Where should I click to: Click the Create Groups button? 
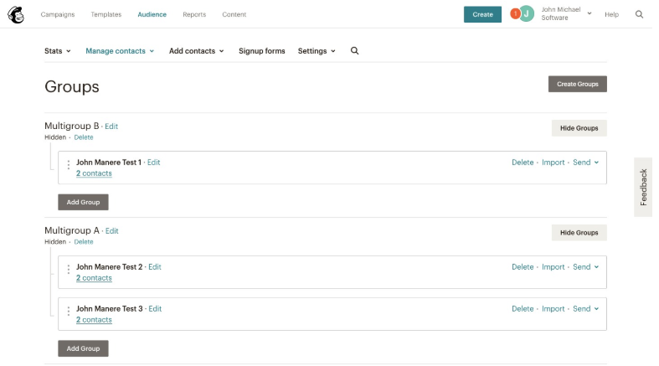tap(578, 84)
